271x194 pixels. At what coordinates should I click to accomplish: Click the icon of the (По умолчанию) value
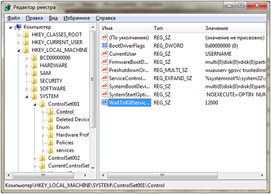[x=104, y=37]
